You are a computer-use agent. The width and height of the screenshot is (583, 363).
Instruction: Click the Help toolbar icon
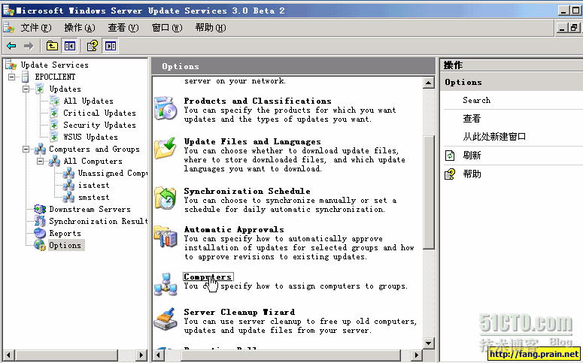(x=93, y=46)
